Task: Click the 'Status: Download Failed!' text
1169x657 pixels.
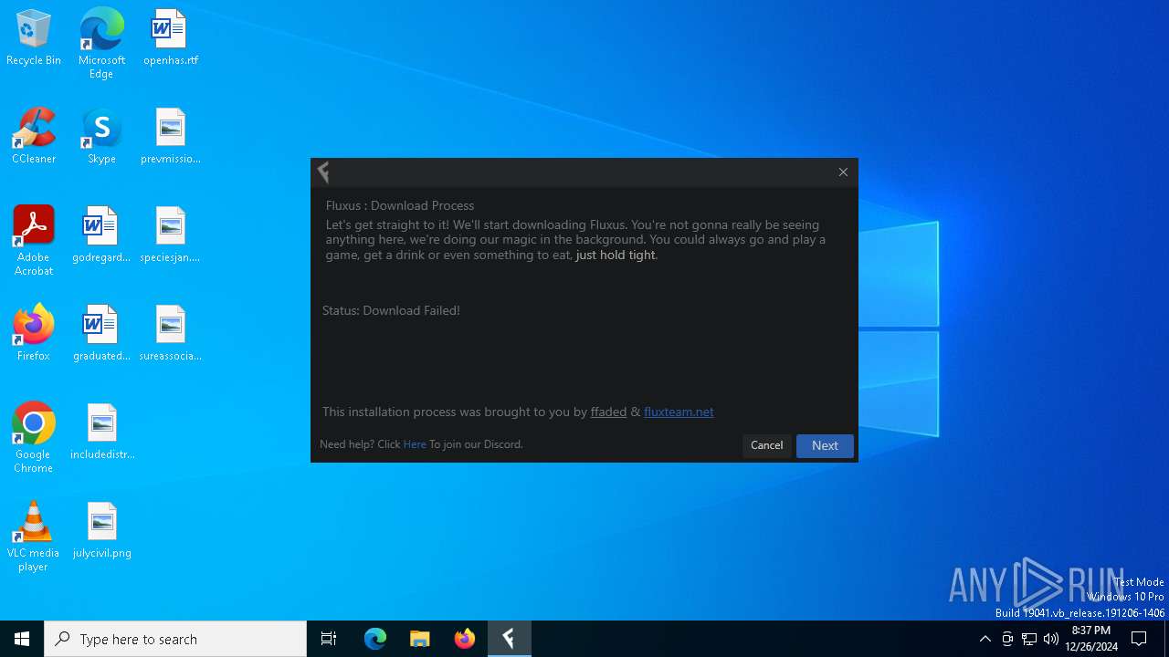Action: 391,310
